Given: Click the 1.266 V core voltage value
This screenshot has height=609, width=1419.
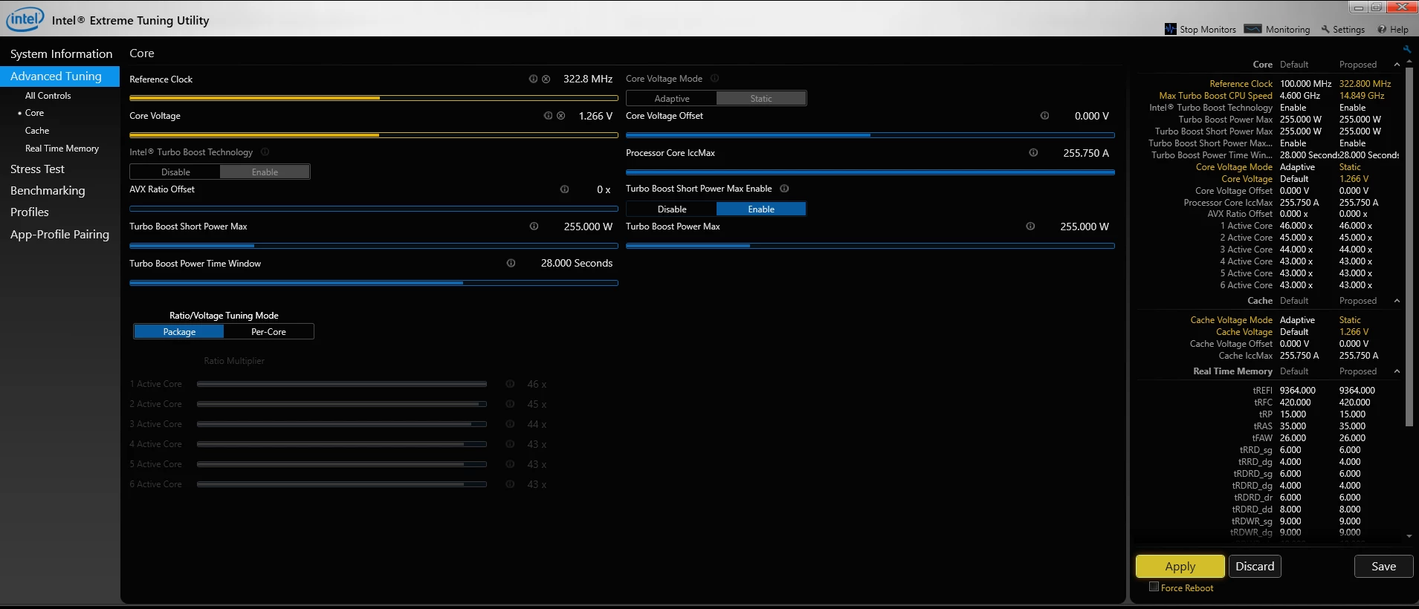Looking at the screenshot, I should click(x=595, y=116).
